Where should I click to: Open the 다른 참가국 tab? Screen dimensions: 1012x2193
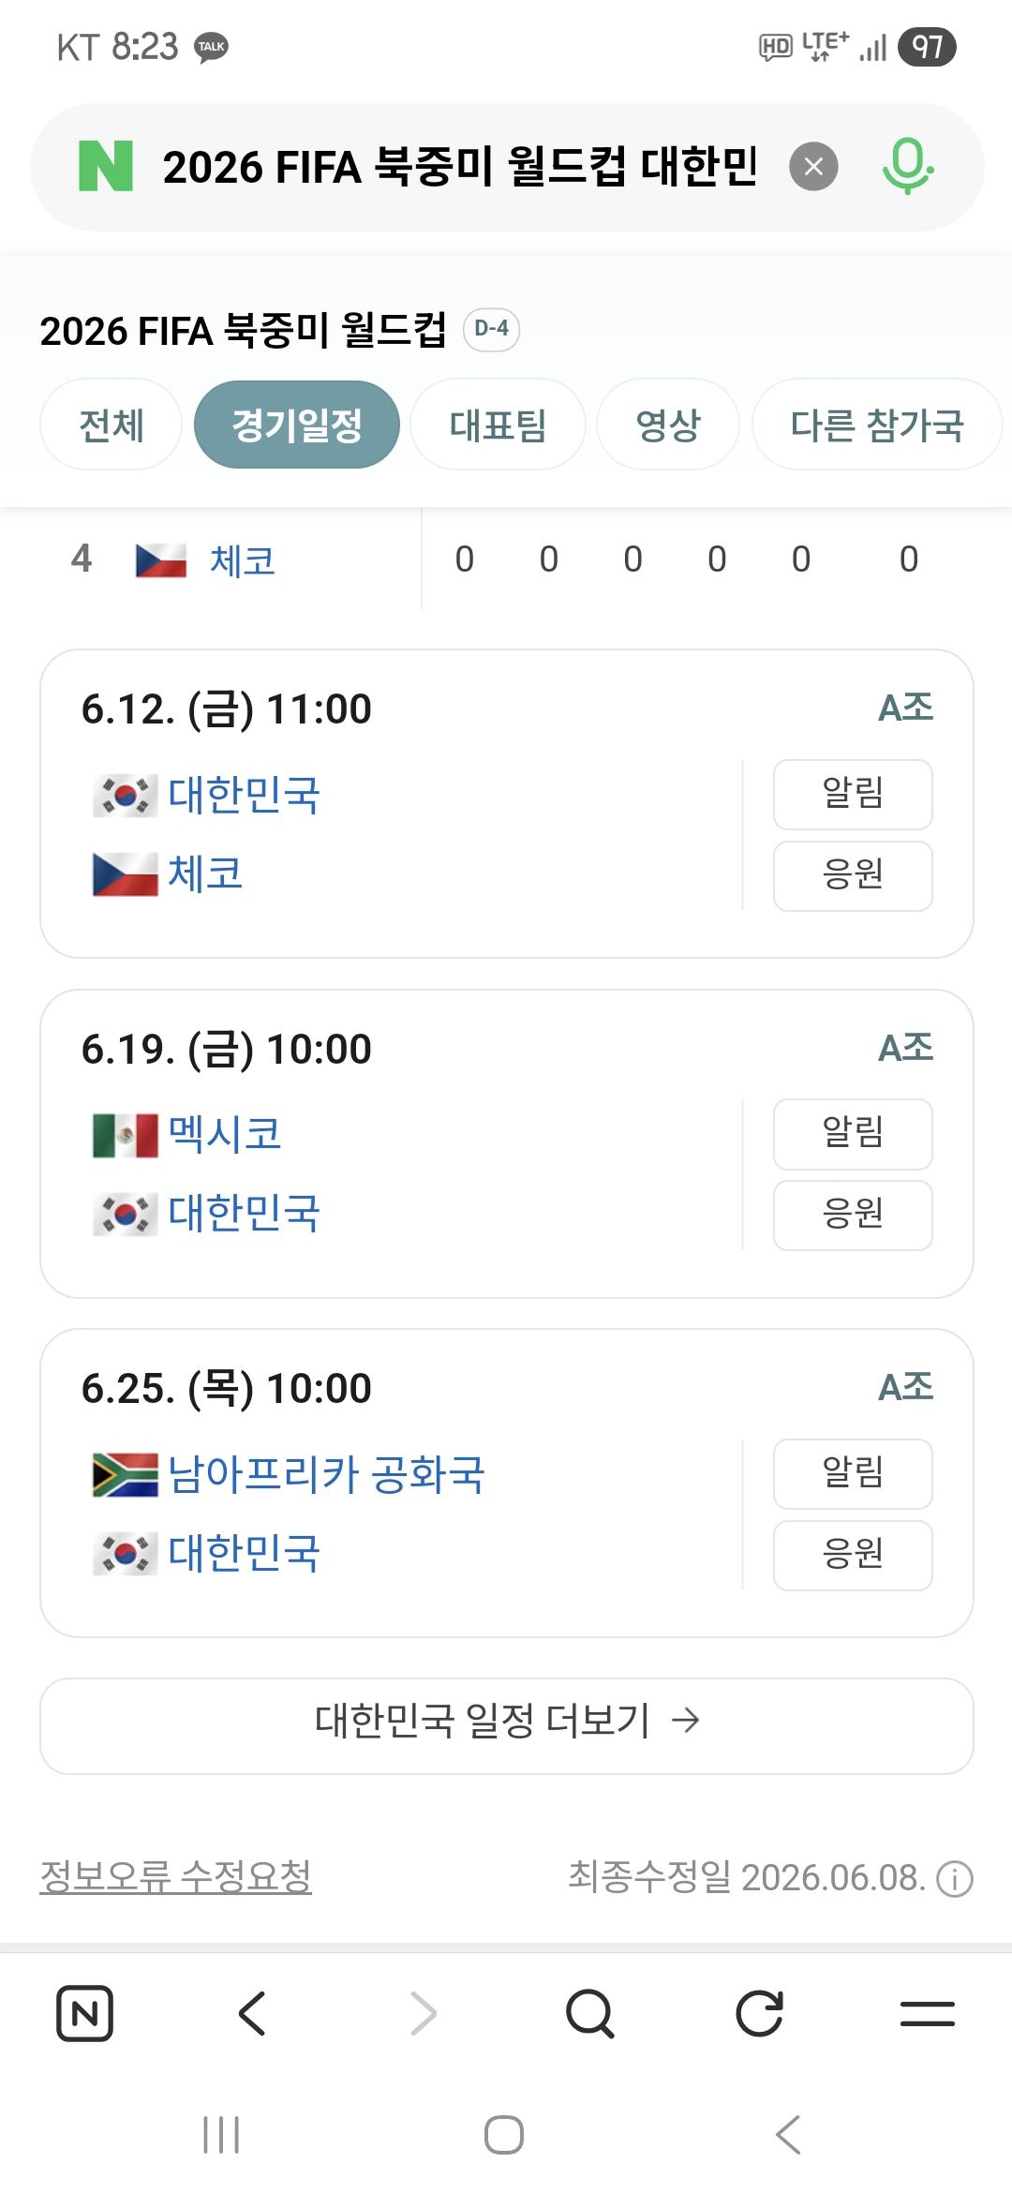click(x=877, y=425)
